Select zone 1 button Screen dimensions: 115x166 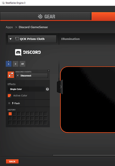tap(9, 64)
